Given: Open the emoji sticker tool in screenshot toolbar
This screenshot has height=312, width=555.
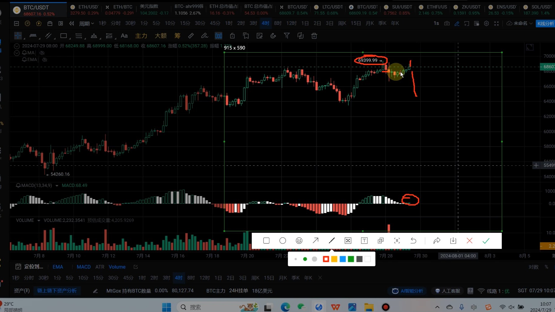Looking at the screenshot, I should [299, 241].
